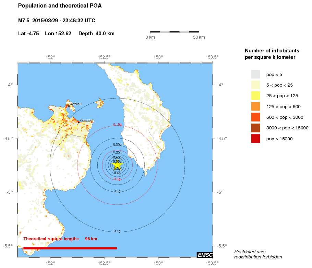Pick the bright yellow 25 < pop < 125 swatch
This screenshot has width=312, height=268.
point(255,96)
